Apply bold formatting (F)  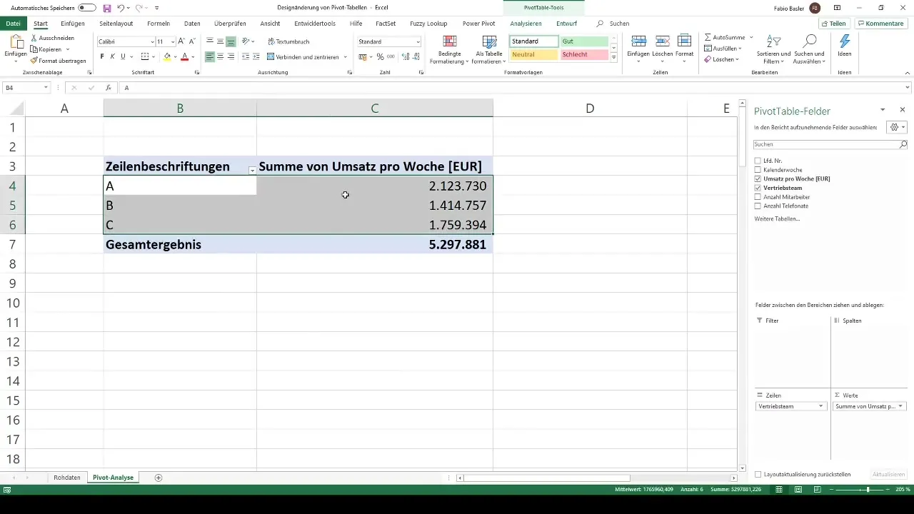coord(102,56)
